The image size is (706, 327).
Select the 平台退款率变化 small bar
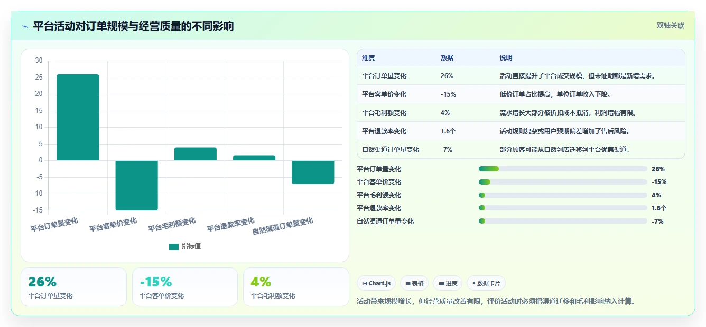[254, 158]
